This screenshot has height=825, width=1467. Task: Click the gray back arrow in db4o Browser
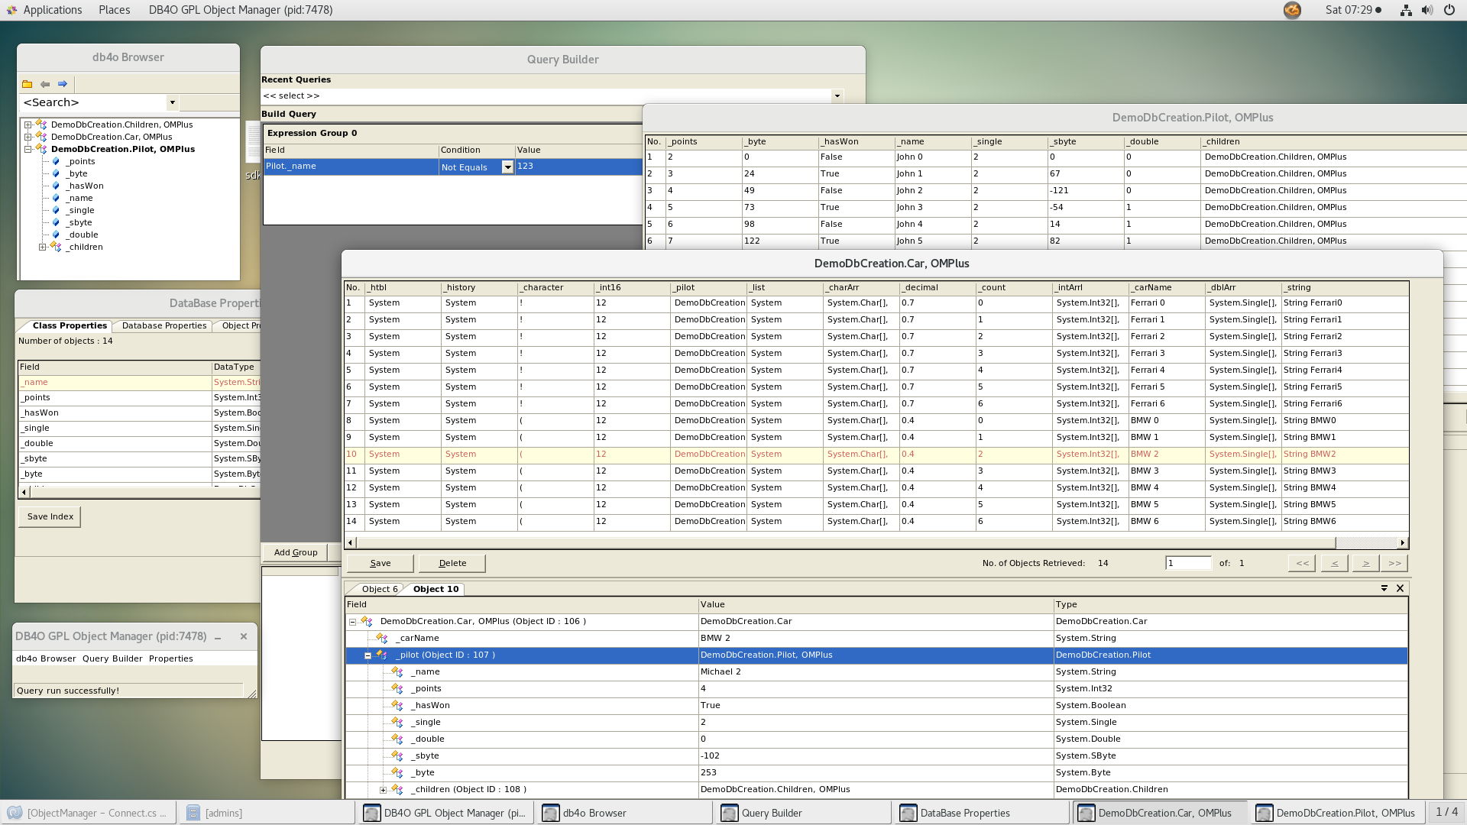point(45,84)
